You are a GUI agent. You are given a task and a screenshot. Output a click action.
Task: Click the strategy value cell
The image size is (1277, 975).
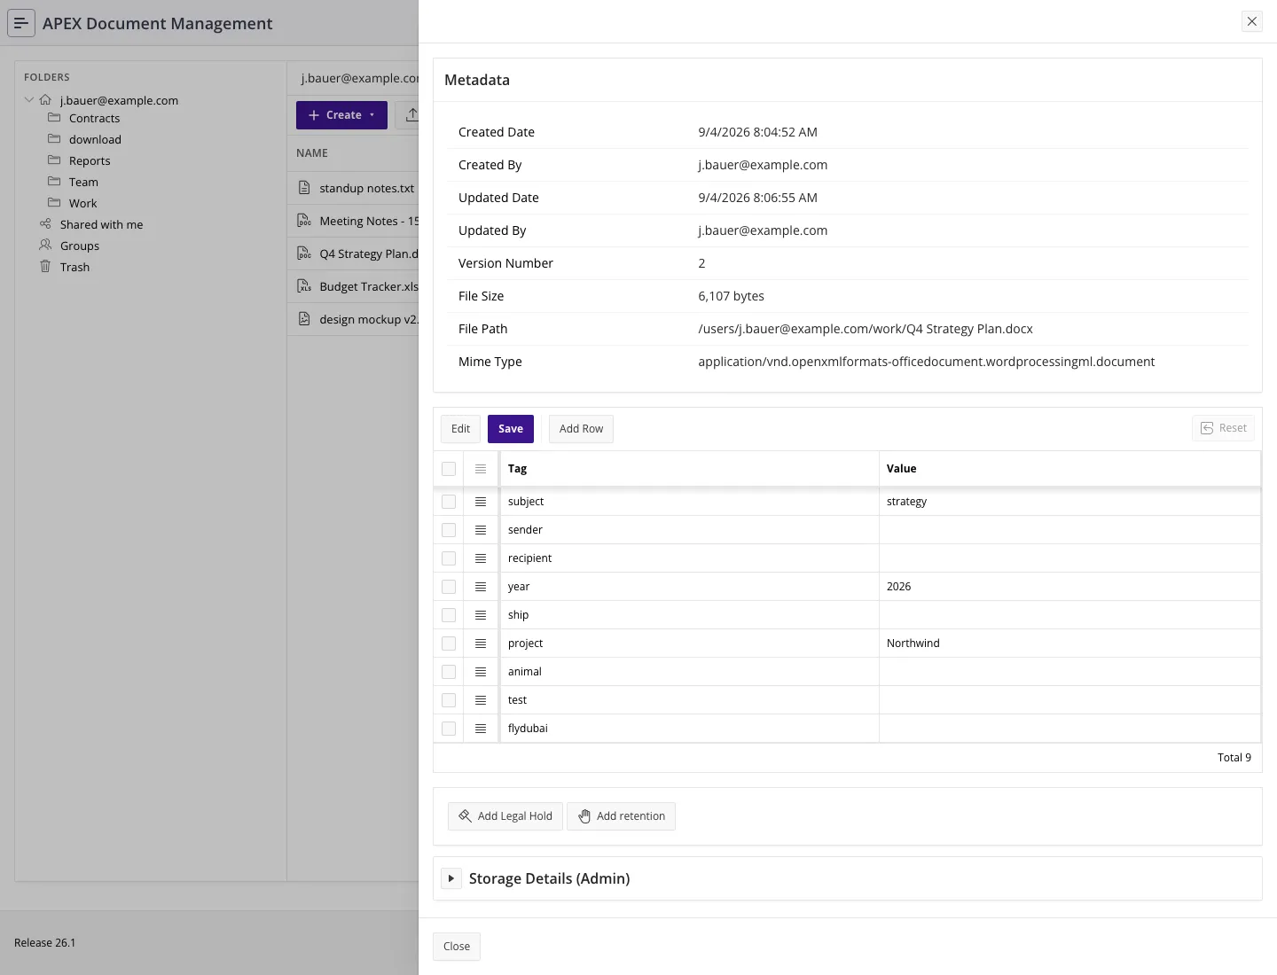pos(1069,502)
